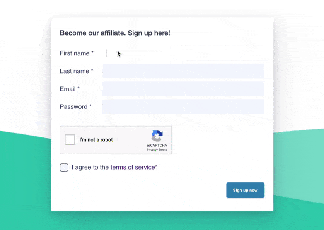Focus the Last name input field
The width and height of the screenshot is (324, 230).
coord(183,71)
